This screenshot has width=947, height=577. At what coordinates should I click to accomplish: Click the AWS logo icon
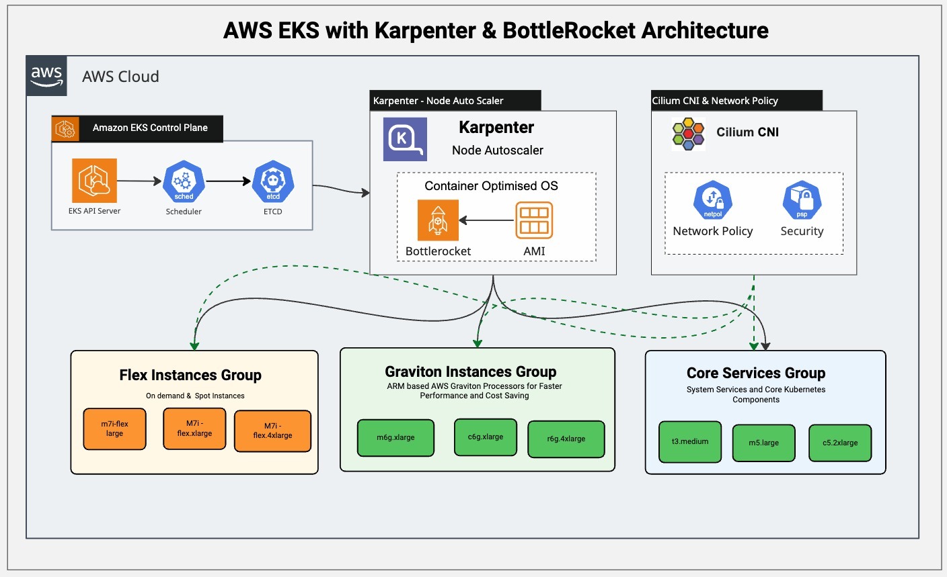click(x=46, y=76)
